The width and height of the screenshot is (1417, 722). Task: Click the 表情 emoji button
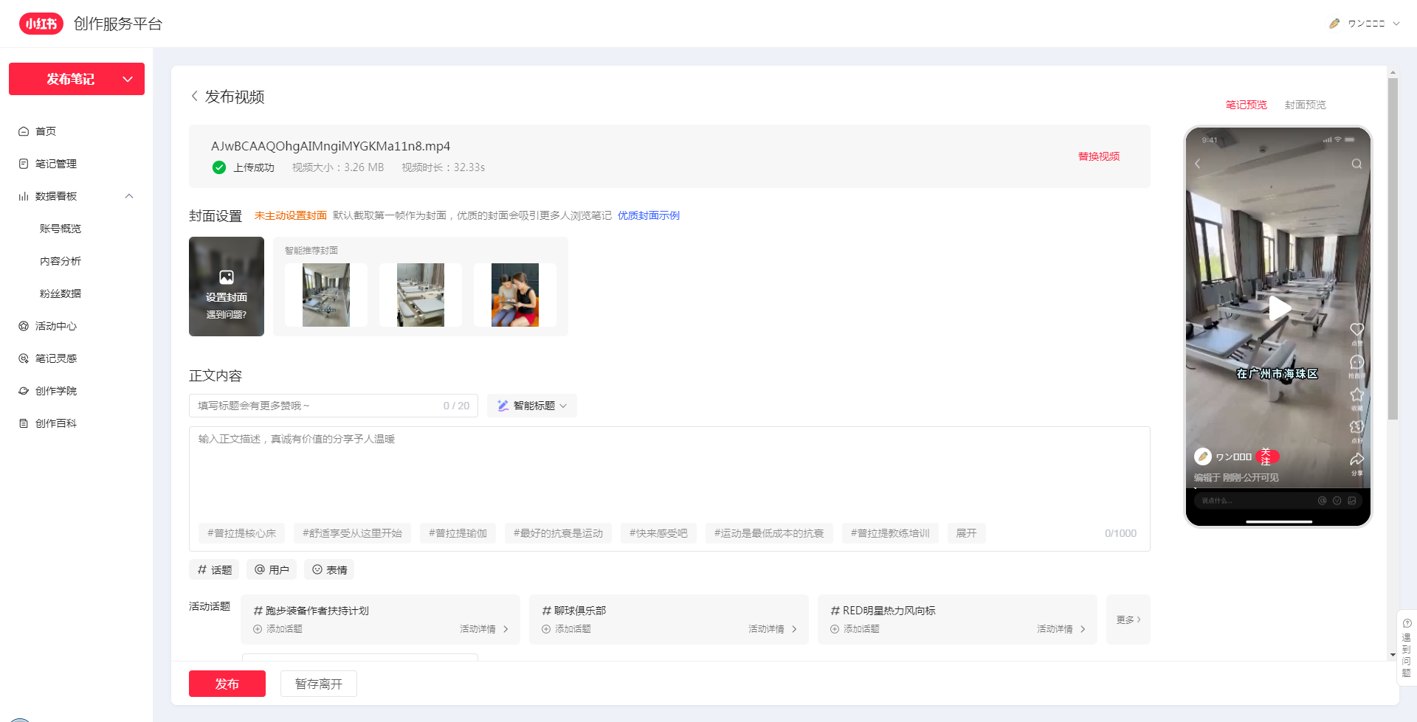pyautogui.click(x=329, y=569)
